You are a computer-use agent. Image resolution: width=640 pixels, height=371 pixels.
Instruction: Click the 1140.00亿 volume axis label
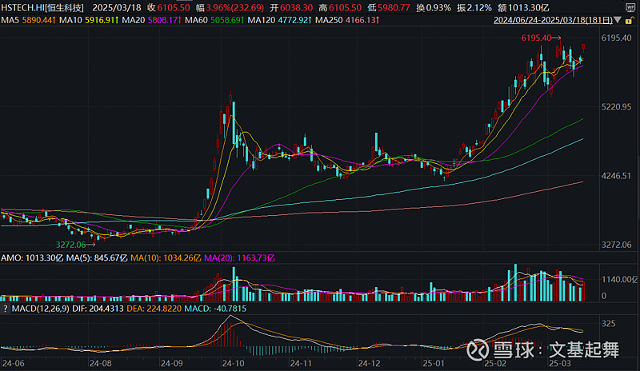pos(619,280)
